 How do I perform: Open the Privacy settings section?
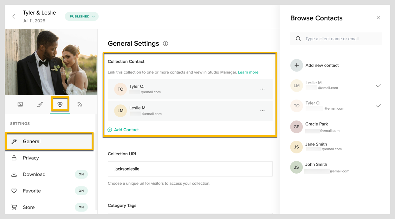31,158
